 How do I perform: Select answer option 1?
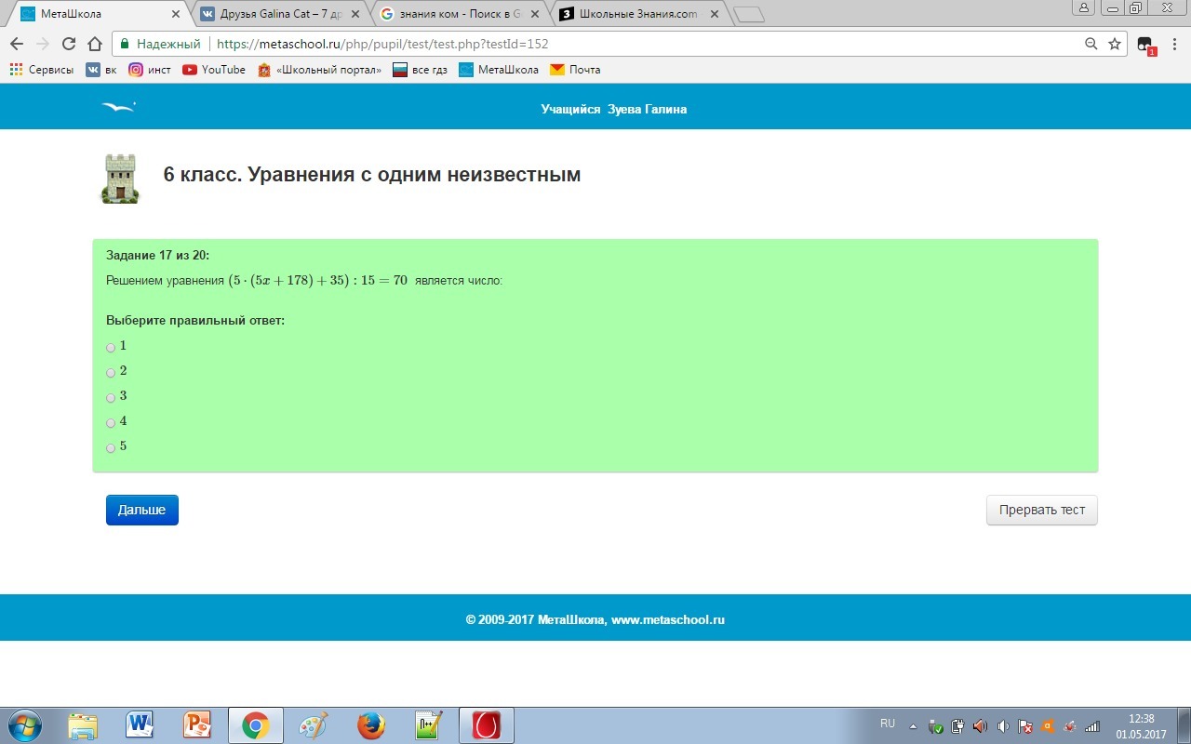click(x=111, y=348)
